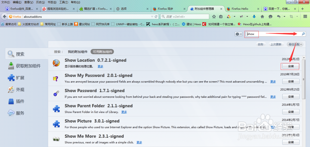This screenshot has height=147, width=310.
Task: Install the Show My Password add-on
Action: (291, 81)
